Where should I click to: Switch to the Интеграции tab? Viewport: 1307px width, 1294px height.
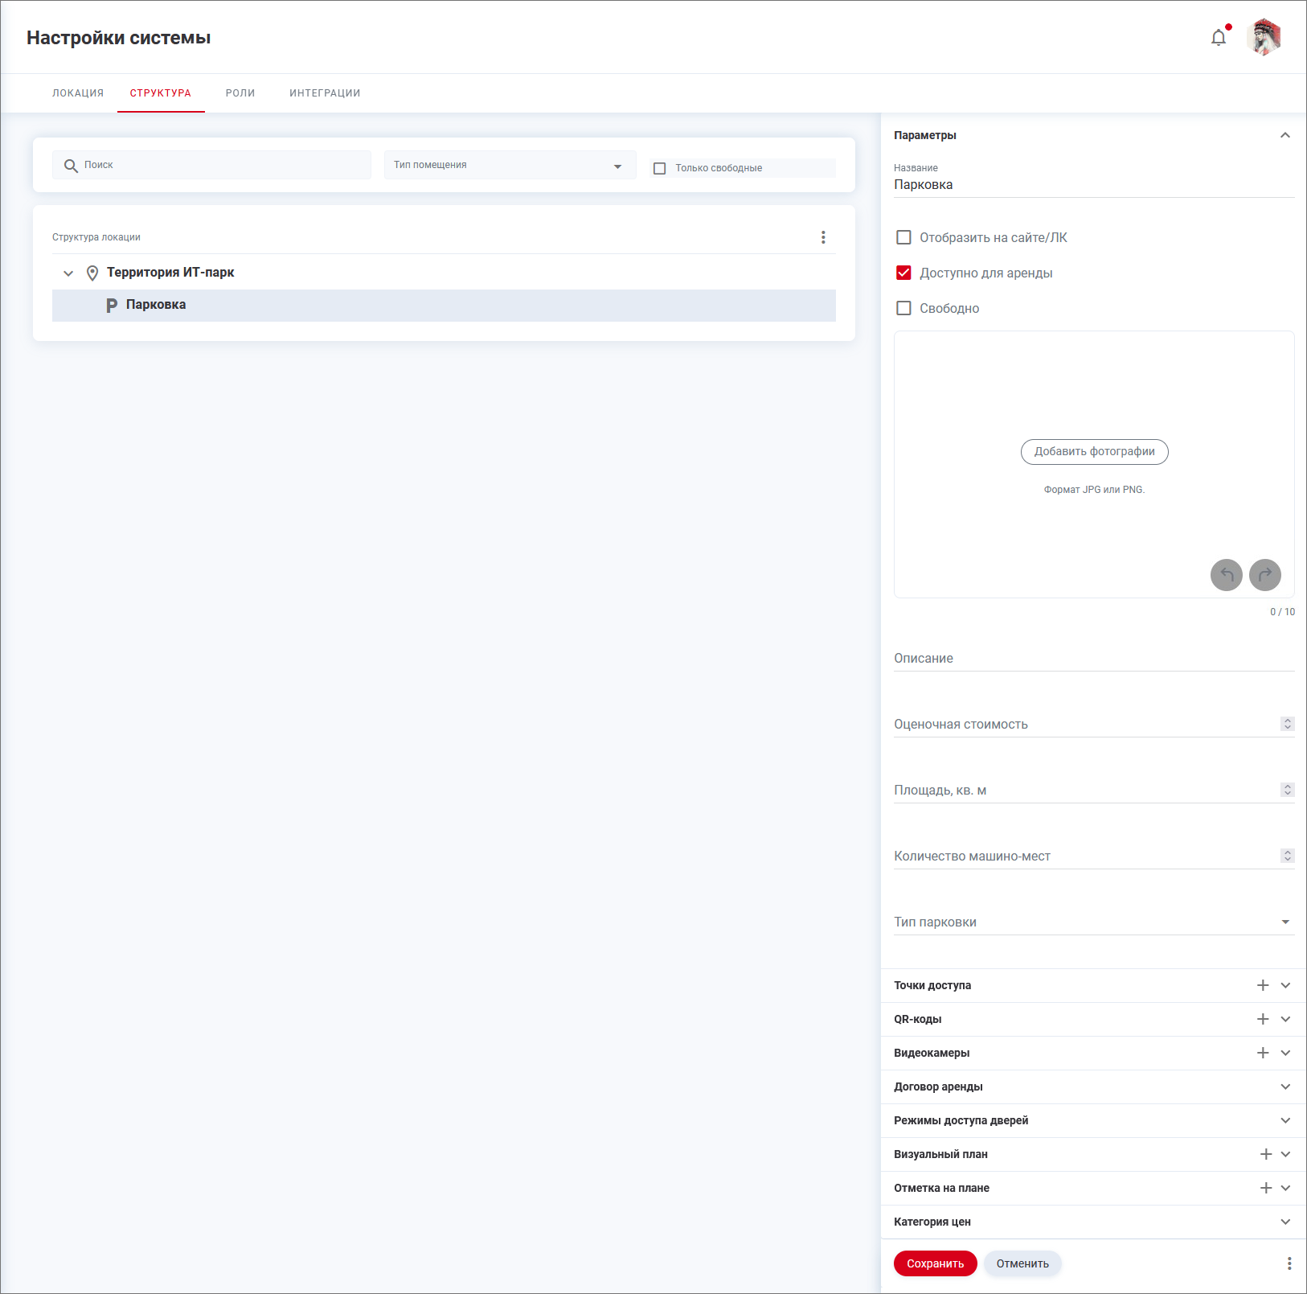click(x=325, y=93)
